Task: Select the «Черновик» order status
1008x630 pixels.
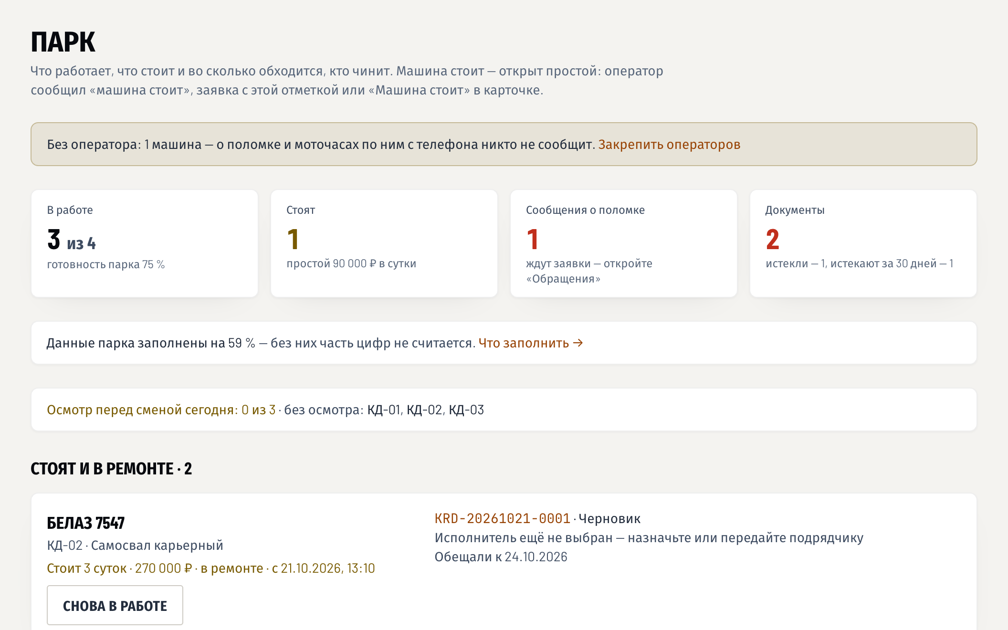Action: [x=609, y=519]
